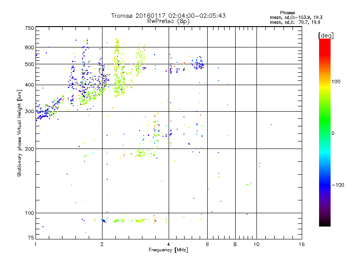Click the "Frequency [MHz]" axis label

pyautogui.click(x=168, y=250)
